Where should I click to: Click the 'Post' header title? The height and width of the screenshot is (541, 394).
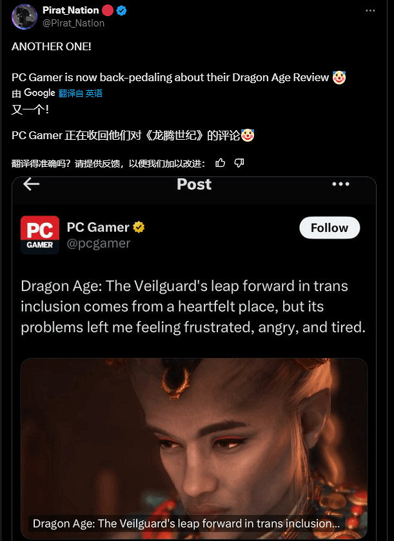(194, 184)
